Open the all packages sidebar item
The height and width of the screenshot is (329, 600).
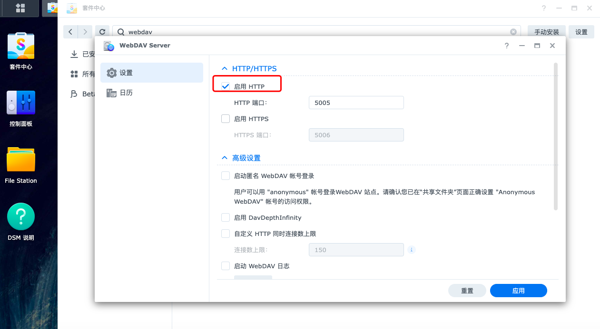[82, 74]
